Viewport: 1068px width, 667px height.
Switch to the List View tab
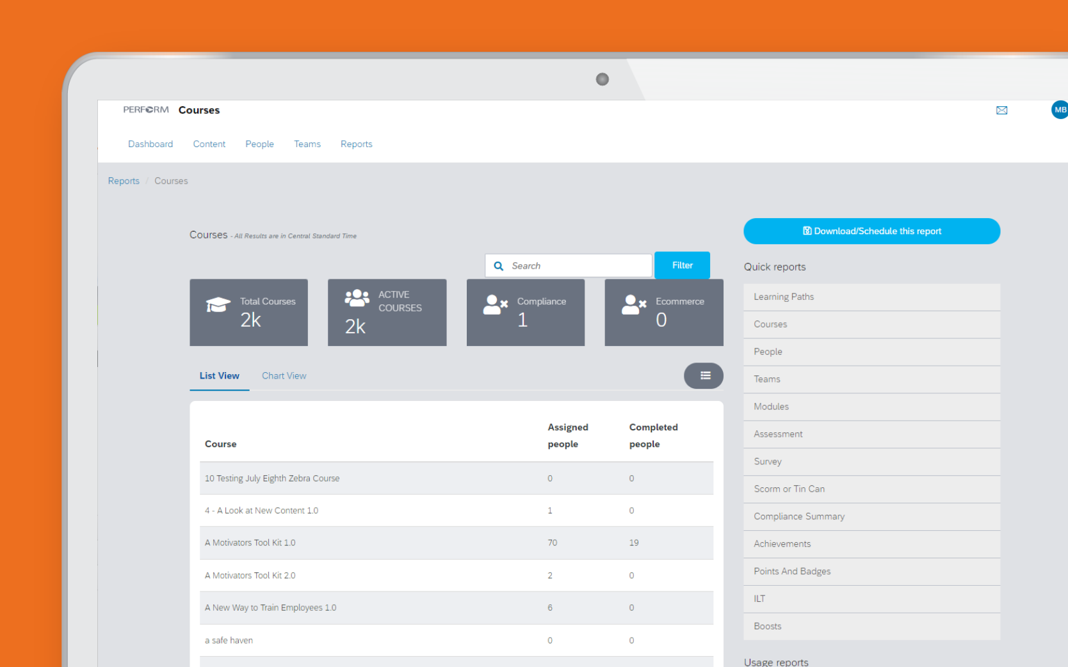tap(220, 376)
